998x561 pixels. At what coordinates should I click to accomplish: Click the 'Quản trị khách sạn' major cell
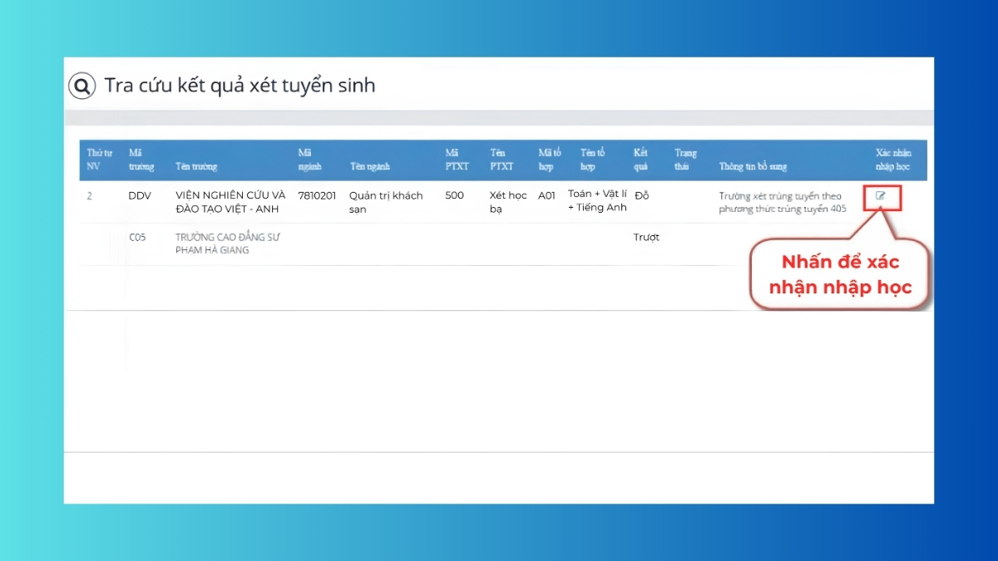click(386, 202)
